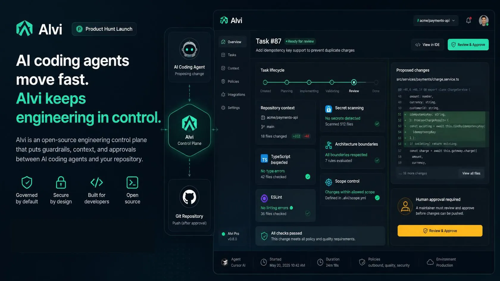
Task: Click the View in IDE button
Action: 427,45
